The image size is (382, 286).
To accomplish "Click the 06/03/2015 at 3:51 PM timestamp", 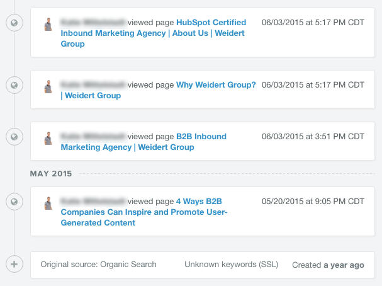I will click(x=313, y=136).
